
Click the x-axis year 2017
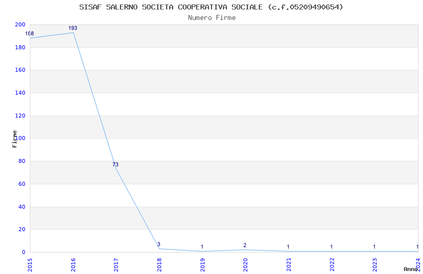pyautogui.click(x=116, y=265)
